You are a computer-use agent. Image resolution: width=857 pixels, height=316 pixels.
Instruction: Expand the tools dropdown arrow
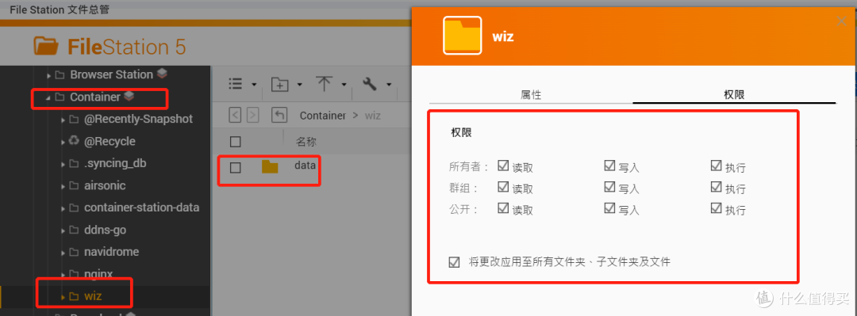tap(389, 85)
